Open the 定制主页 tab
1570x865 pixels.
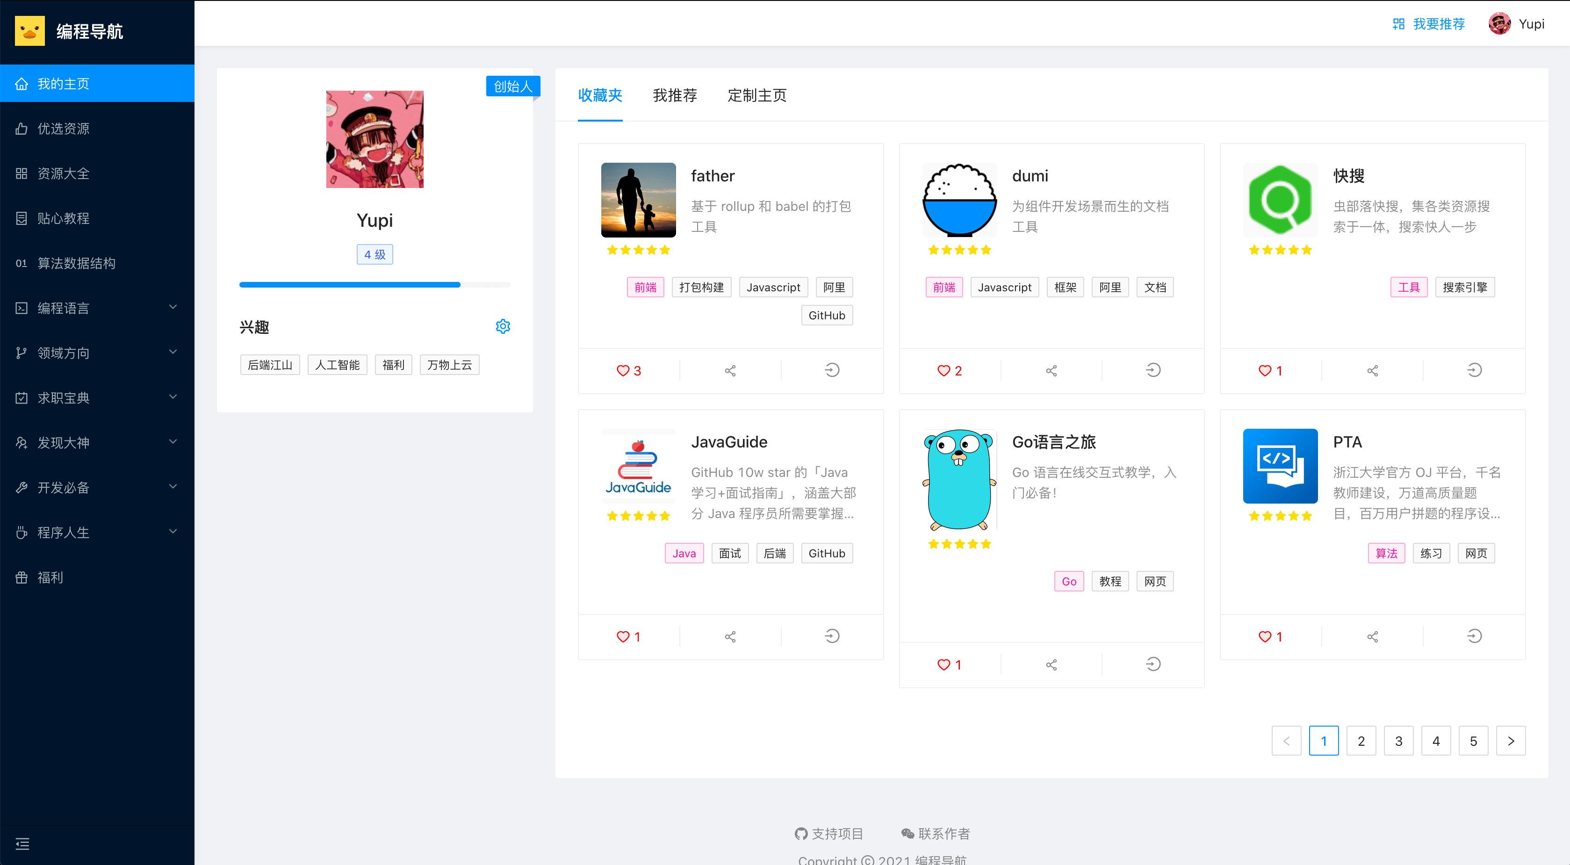pos(757,95)
